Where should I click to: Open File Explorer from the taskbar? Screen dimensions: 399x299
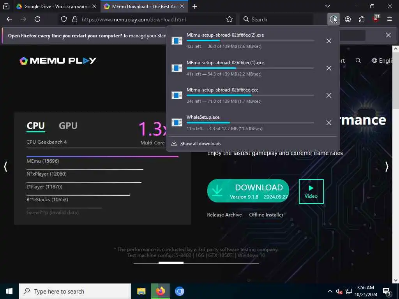coord(141,291)
